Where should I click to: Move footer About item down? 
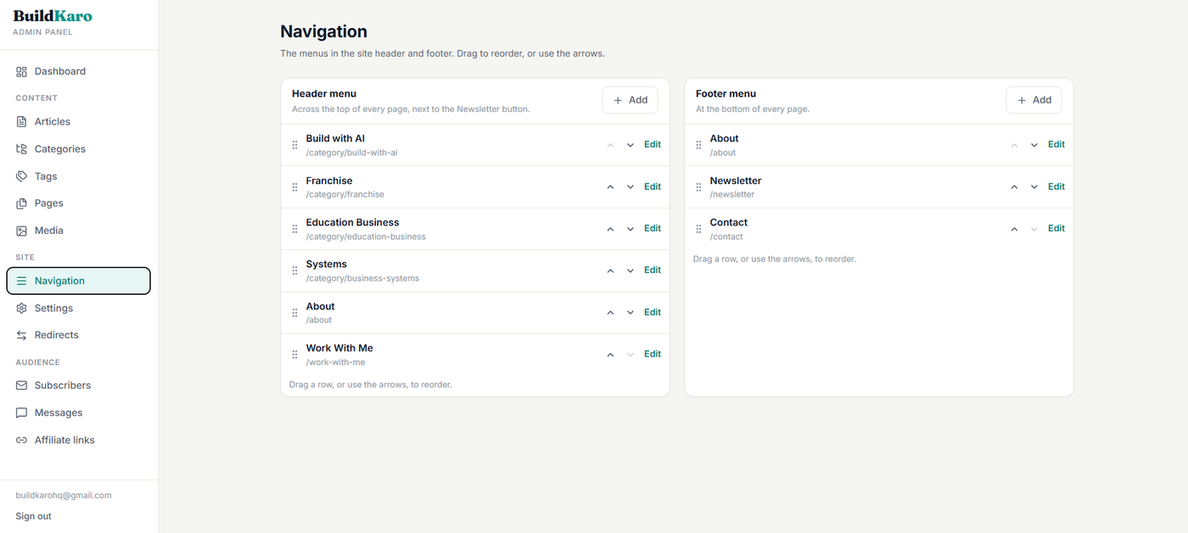point(1034,145)
